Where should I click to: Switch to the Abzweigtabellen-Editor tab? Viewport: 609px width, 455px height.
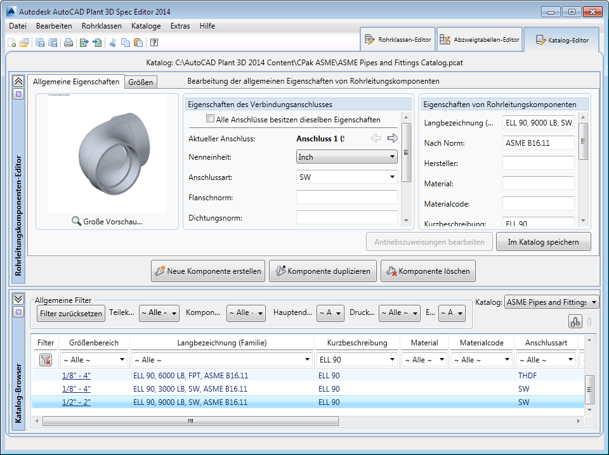pyautogui.click(x=480, y=39)
